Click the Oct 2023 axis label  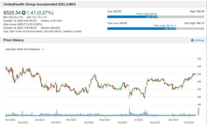(x=189, y=122)
